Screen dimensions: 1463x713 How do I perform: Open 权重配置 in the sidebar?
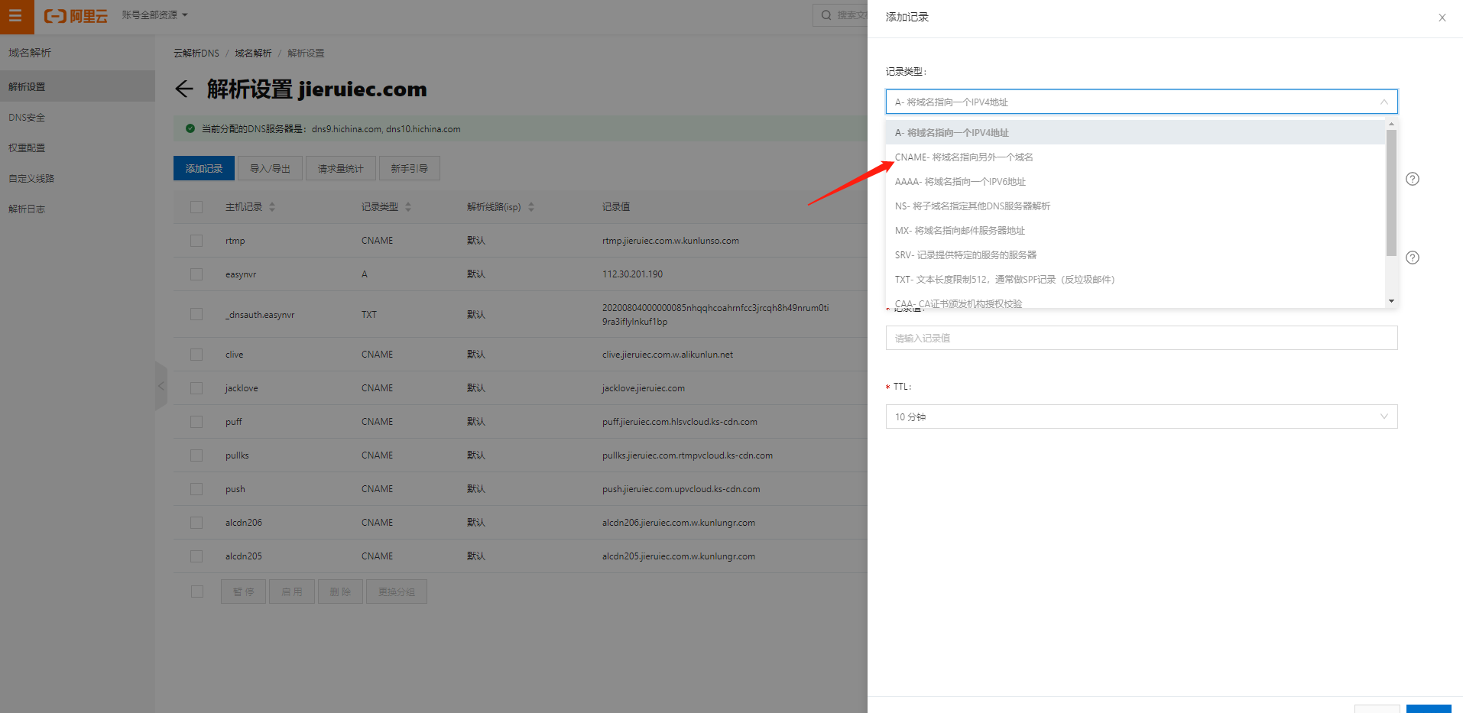77,147
